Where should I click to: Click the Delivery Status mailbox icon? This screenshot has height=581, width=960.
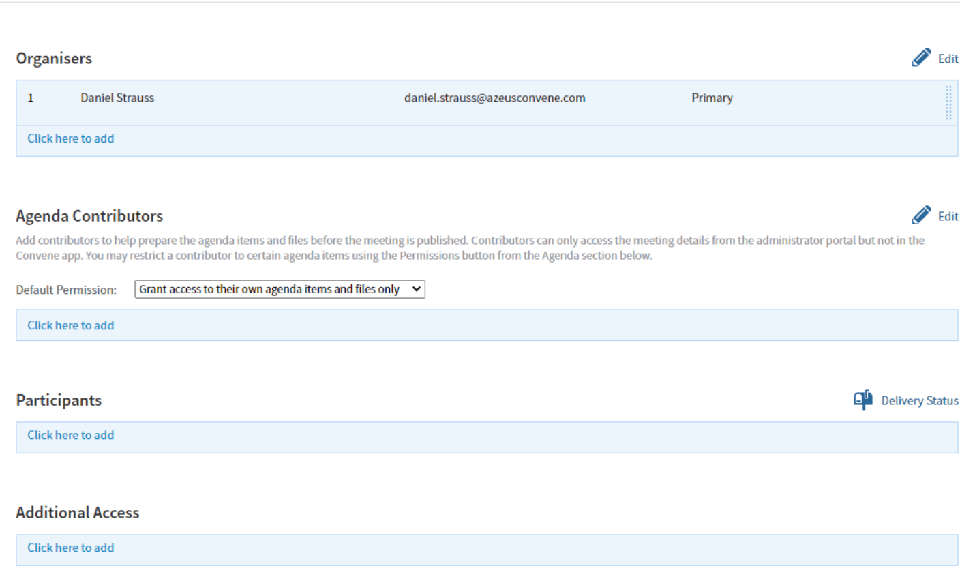click(x=862, y=400)
